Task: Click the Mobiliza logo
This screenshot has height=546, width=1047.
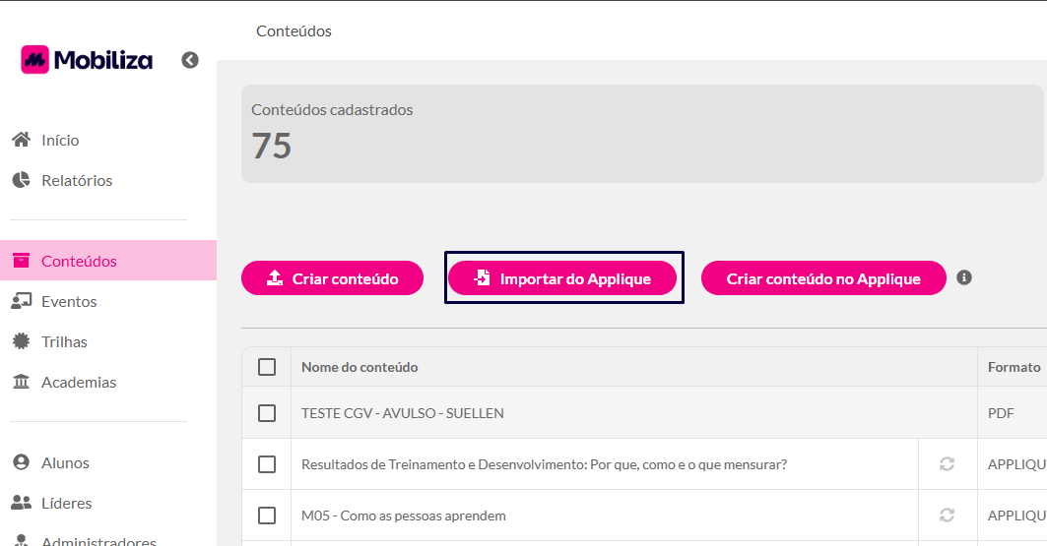Action: [x=87, y=60]
